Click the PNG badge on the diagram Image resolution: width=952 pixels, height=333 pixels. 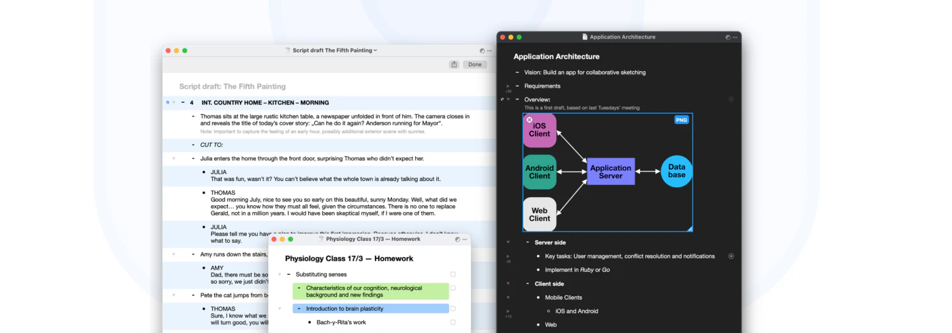[x=681, y=120]
